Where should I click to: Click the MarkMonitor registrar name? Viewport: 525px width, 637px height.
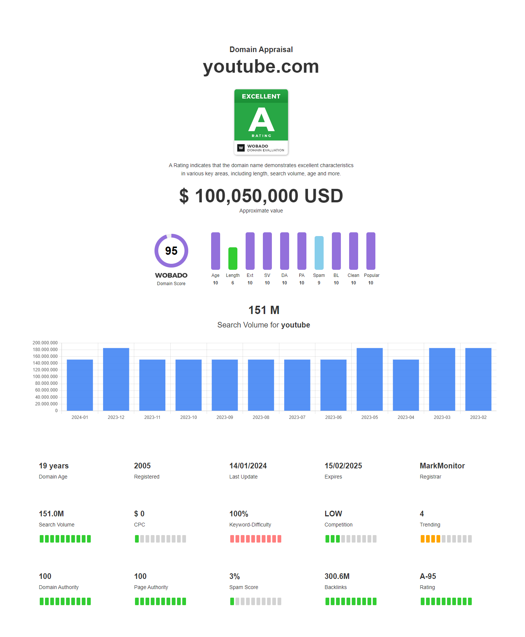442,466
